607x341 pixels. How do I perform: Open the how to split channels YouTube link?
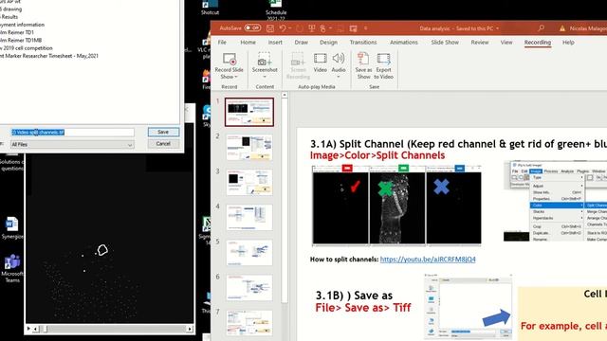pos(428,259)
